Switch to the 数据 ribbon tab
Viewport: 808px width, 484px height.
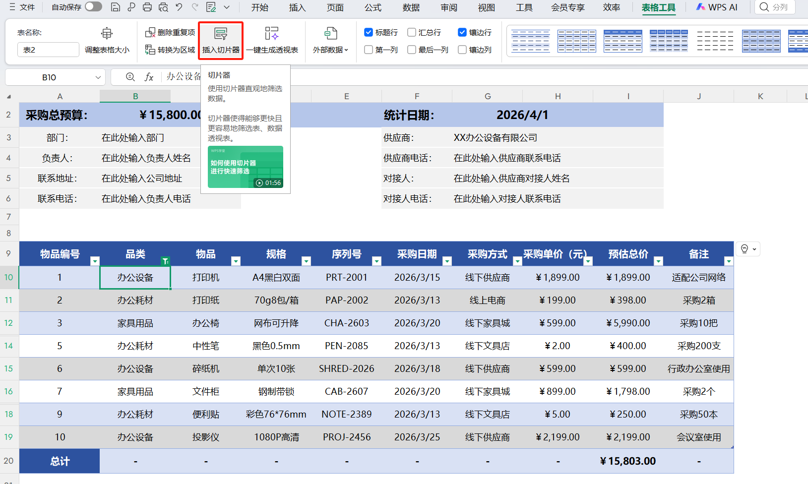(411, 7)
